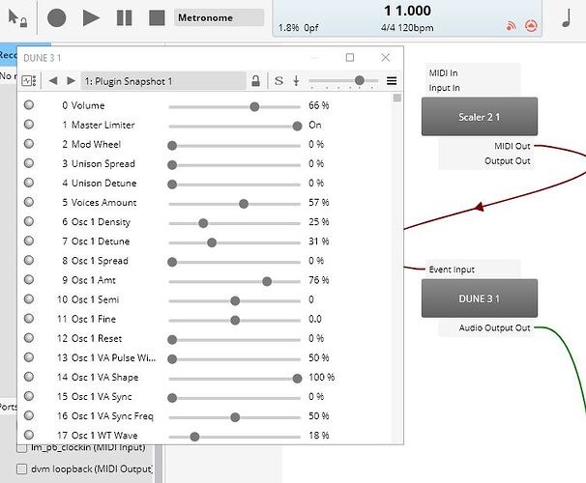Click the Osc 1 Amt slider handle
The height and width of the screenshot is (483, 586).
coord(267,281)
